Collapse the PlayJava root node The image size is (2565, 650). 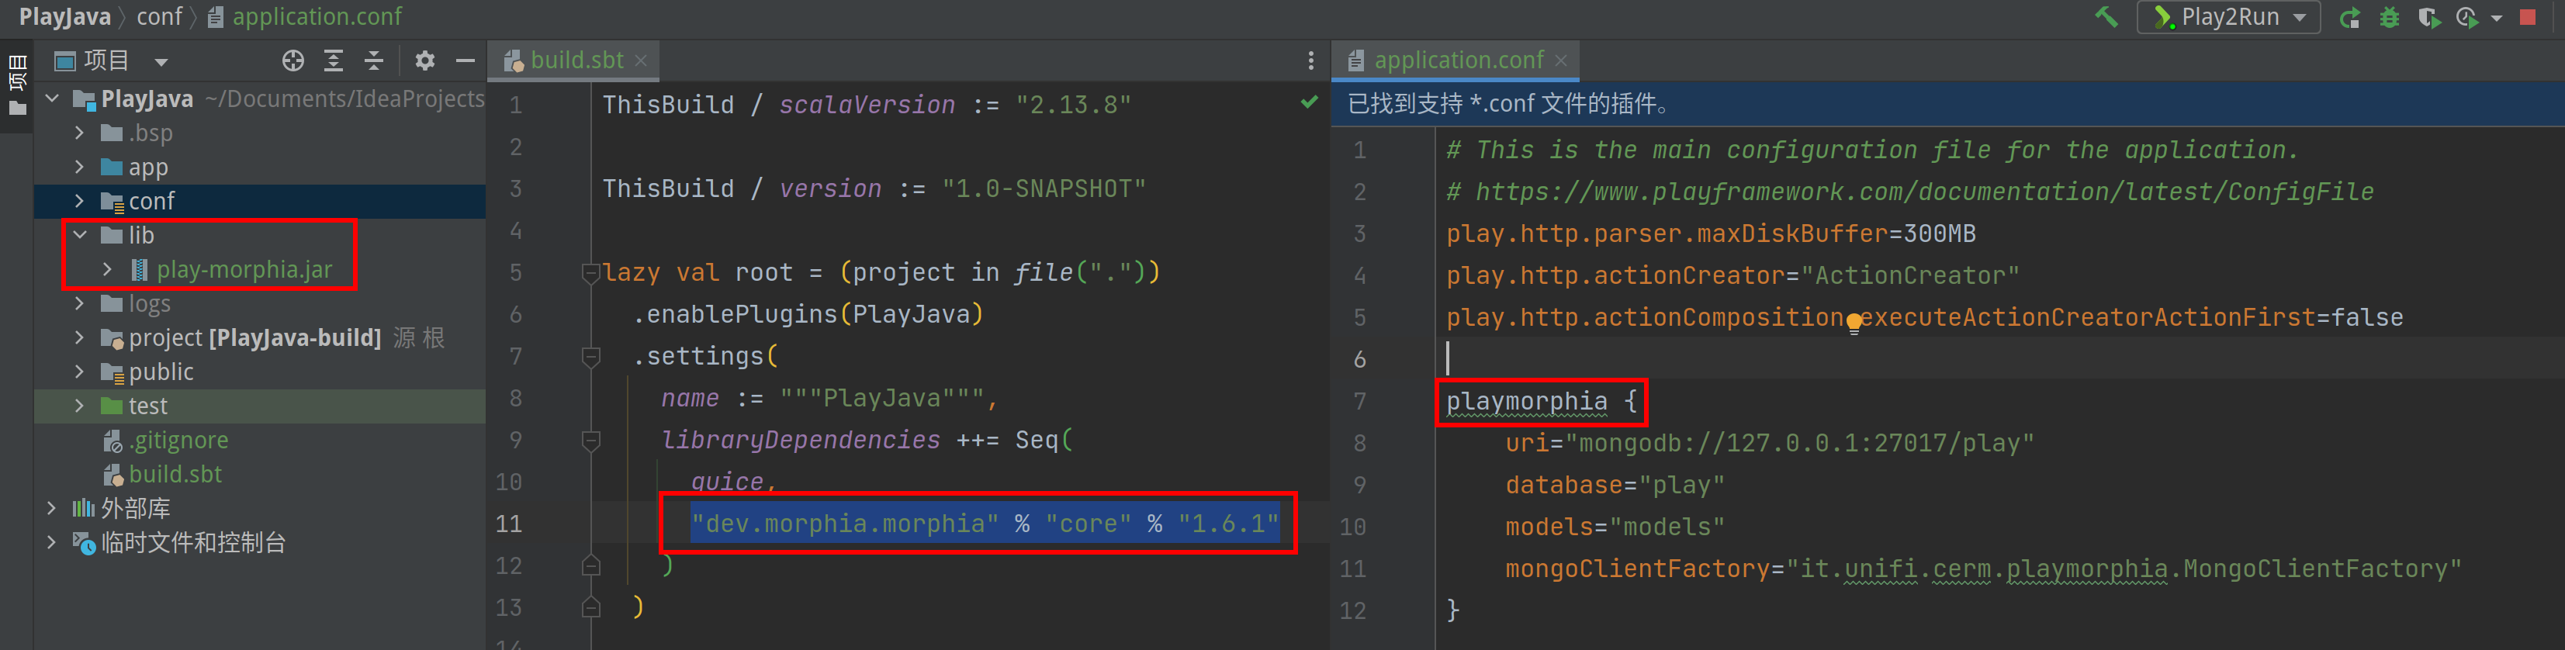pos(53,99)
